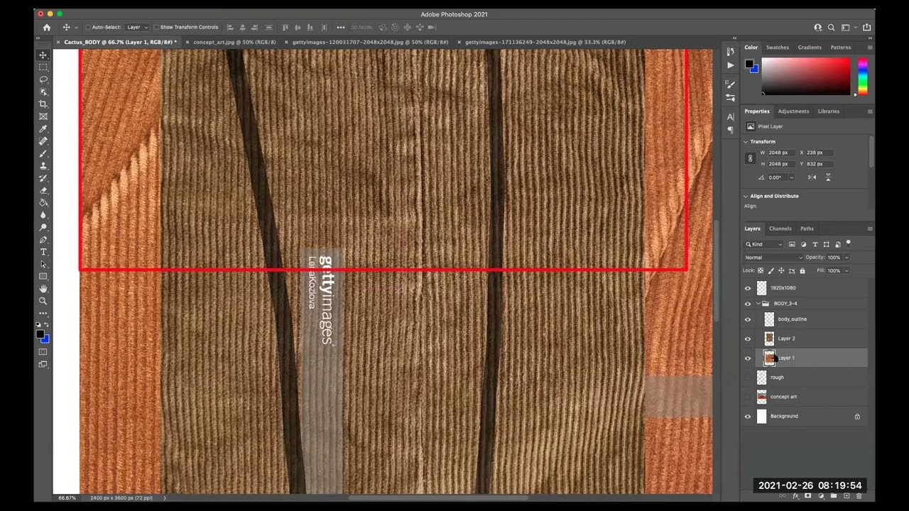Open the collapsed Character panel icon

(x=731, y=117)
